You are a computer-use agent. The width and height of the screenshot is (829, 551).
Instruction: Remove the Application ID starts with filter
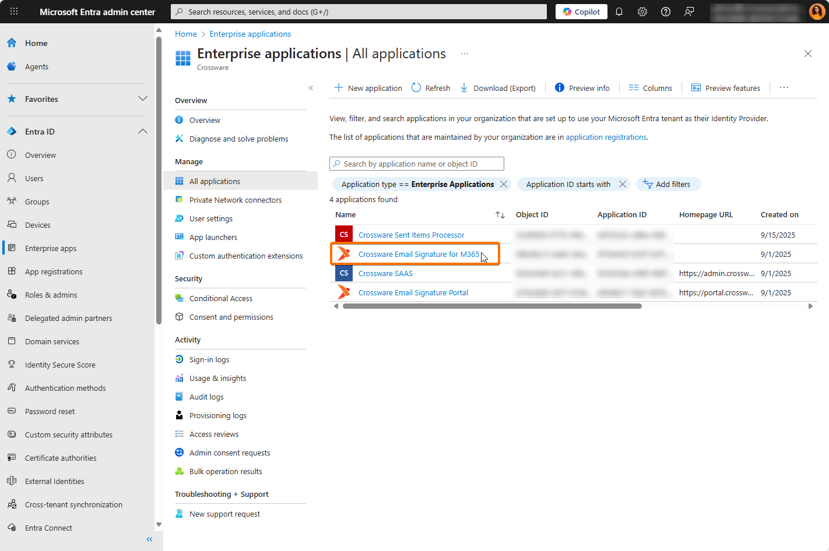[x=623, y=184]
